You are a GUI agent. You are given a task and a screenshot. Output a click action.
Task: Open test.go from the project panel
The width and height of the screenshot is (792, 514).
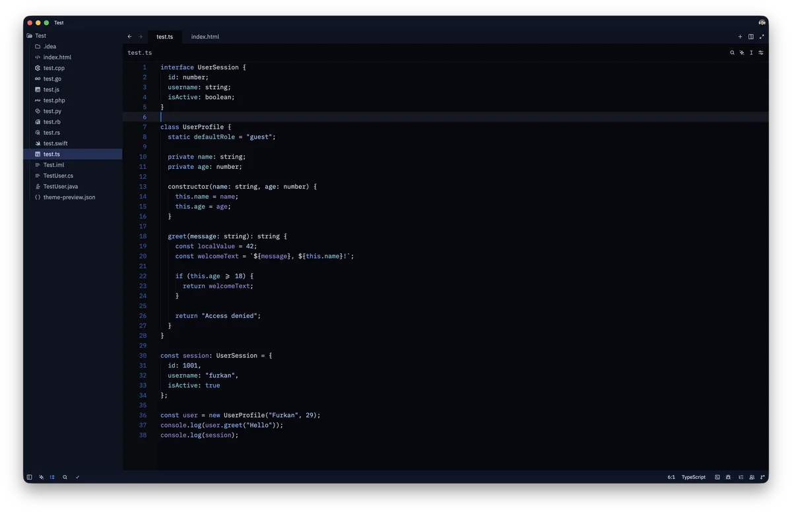pos(73,79)
